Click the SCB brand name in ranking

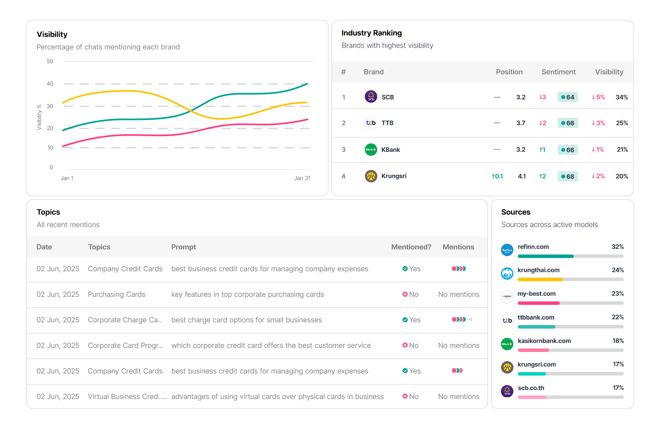tap(387, 97)
